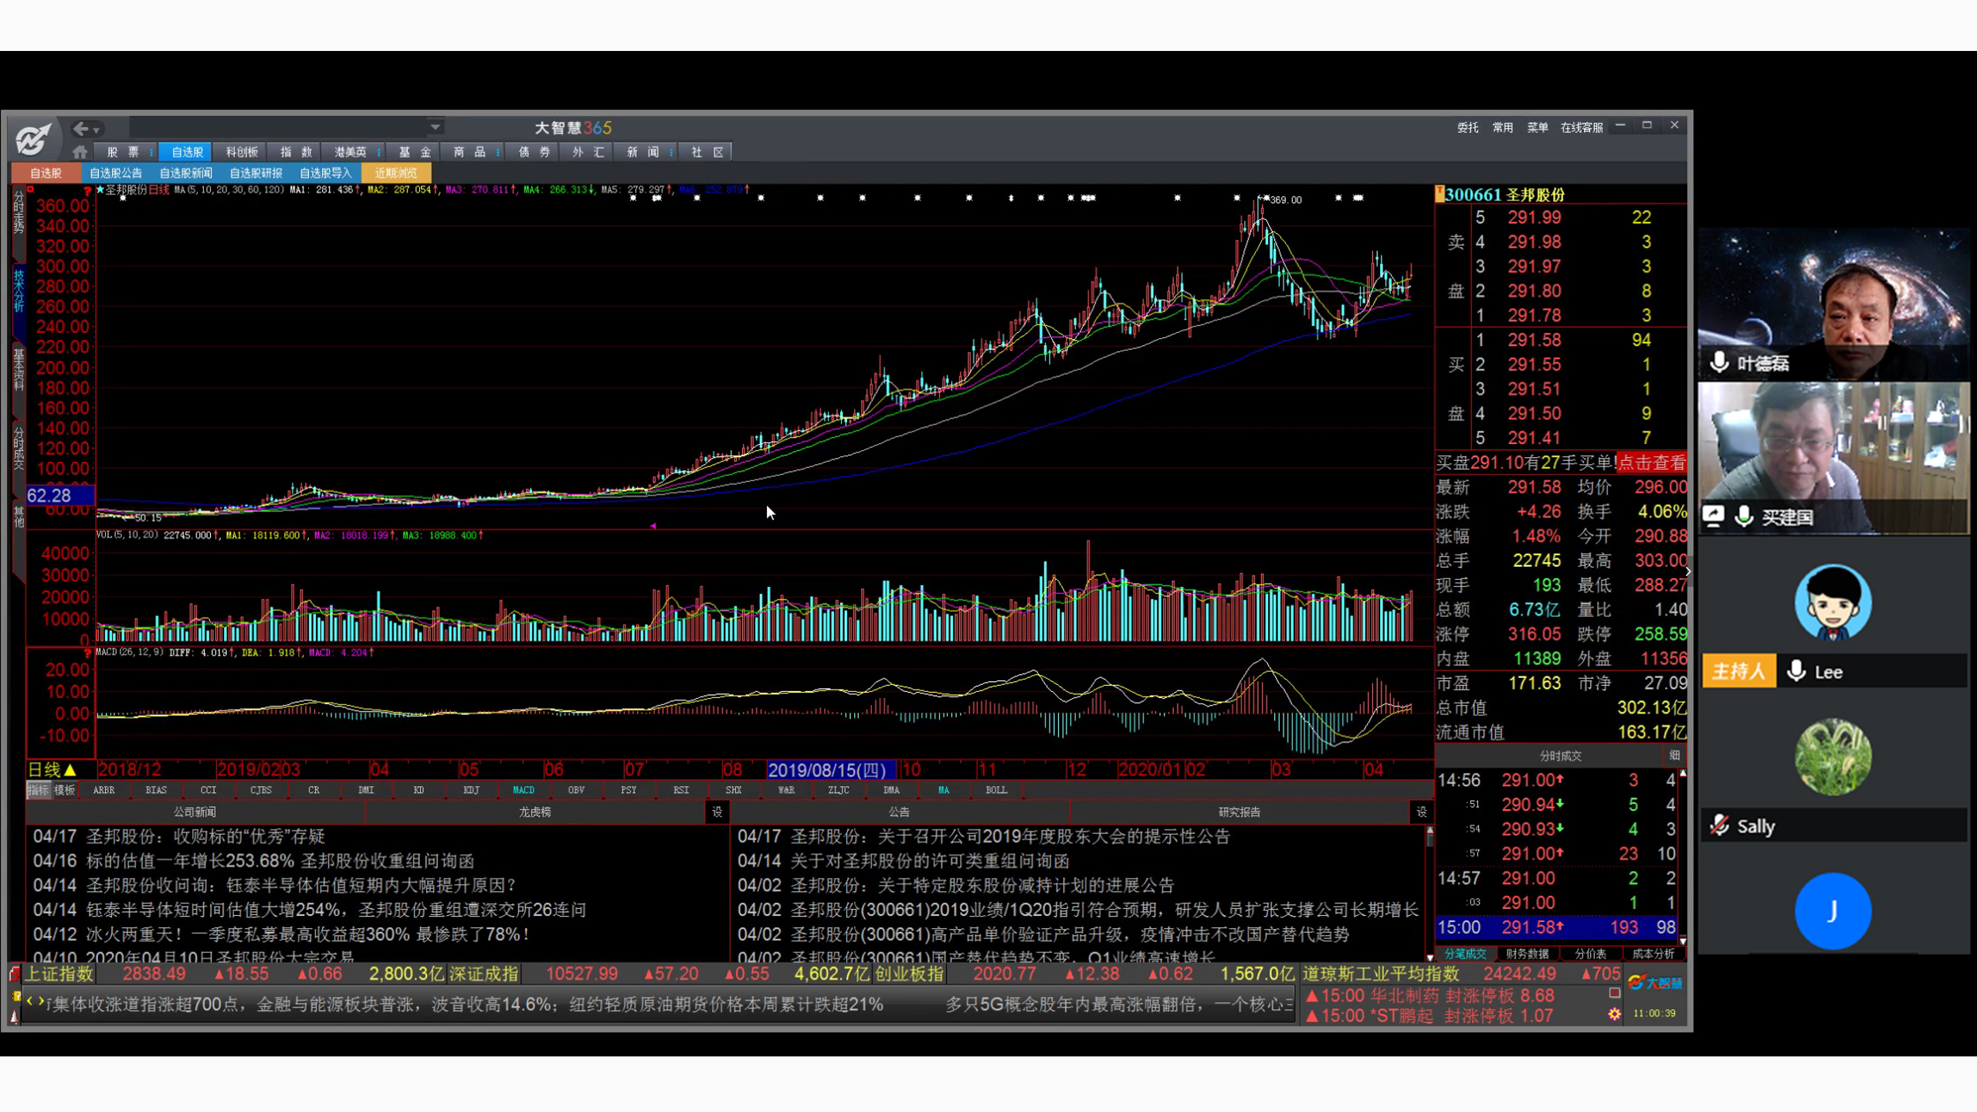Image resolution: width=1977 pixels, height=1112 pixels.
Task: Click Lee's microphone icon
Action: 1796,671
